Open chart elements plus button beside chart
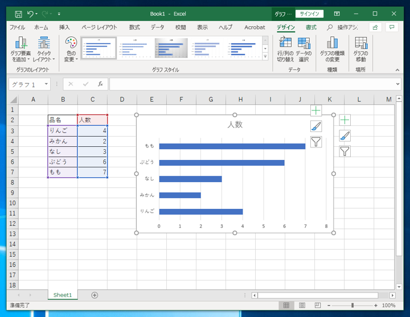Image resolution: width=410 pixels, height=317 pixels. [345, 120]
